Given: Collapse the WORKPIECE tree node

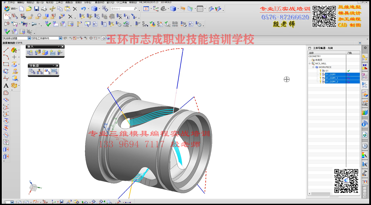Looking at the screenshot, I should click(x=313, y=67).
